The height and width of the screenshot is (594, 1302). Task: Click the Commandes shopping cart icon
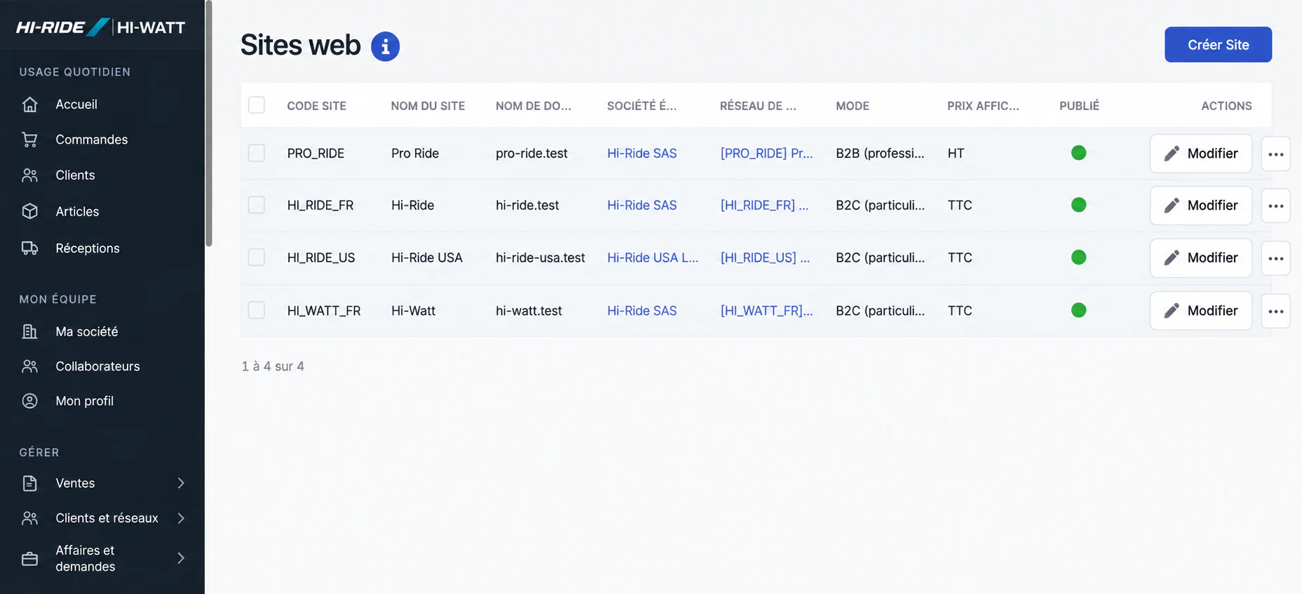[x=29, y=140]
